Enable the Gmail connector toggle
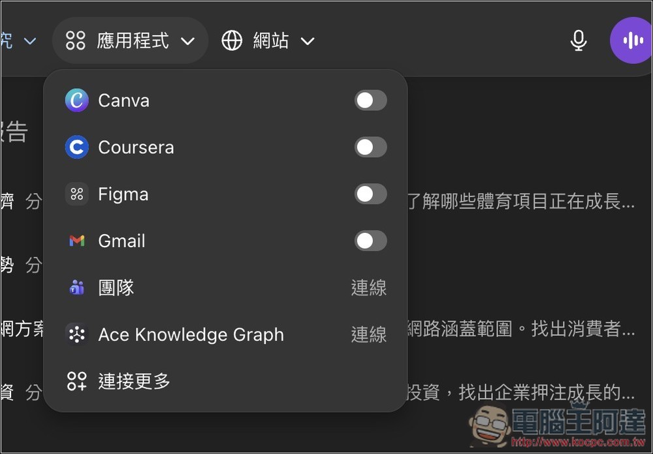Viewport: 653px width, 454px height. point(370,241)
